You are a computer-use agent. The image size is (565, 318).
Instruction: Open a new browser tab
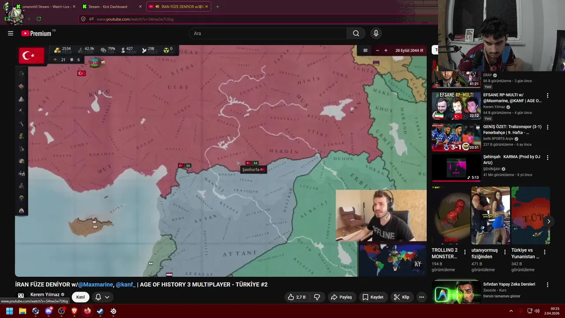(218, 7)
